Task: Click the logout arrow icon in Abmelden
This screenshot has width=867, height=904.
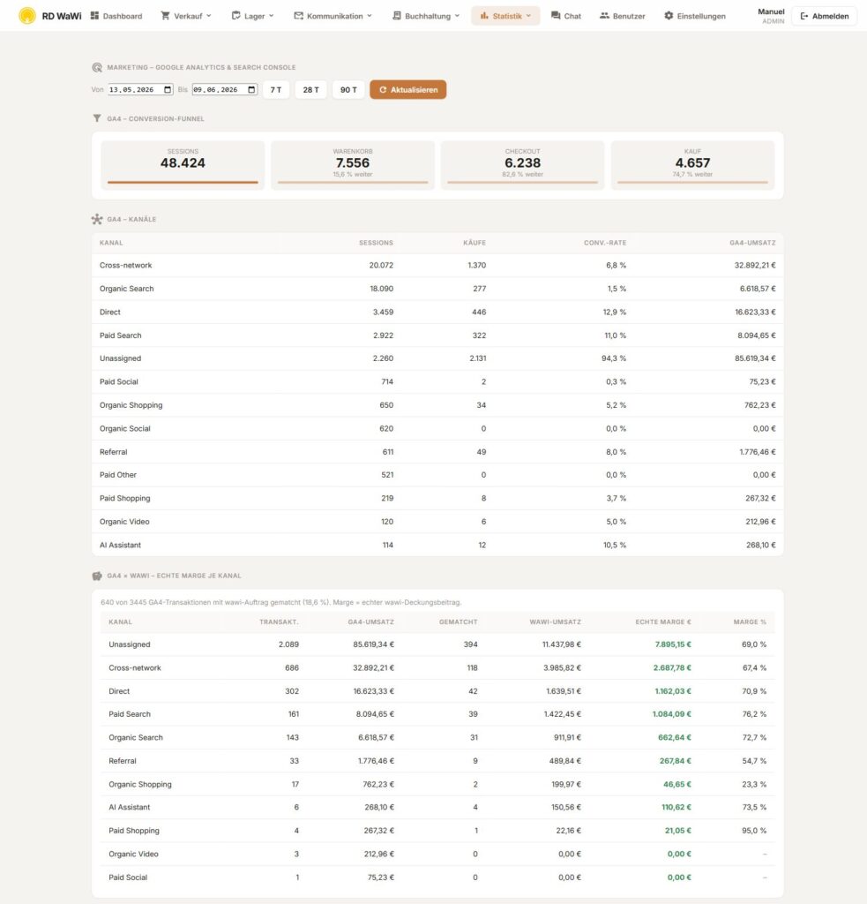Action: 804,16
